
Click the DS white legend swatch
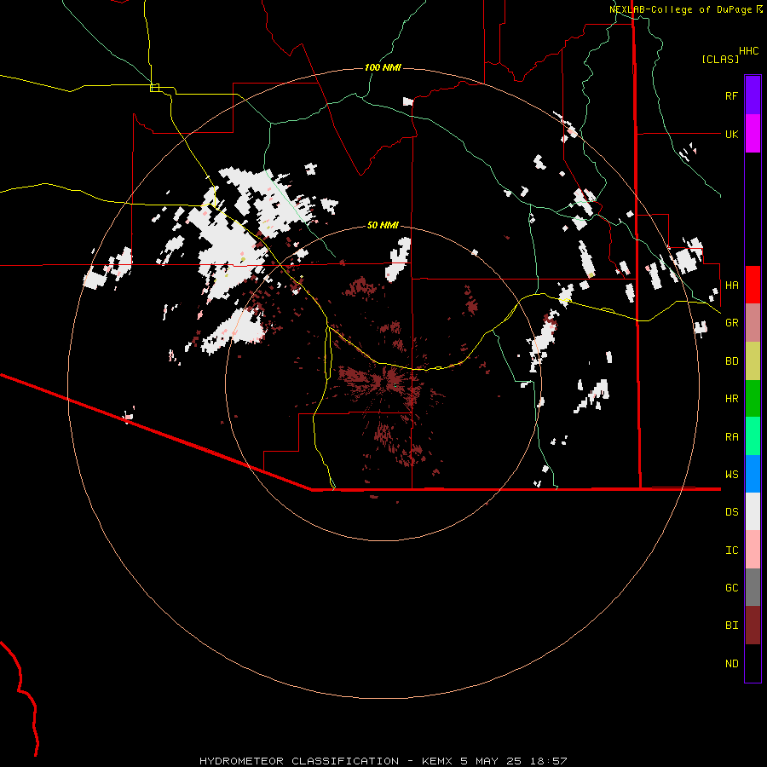[x=753, y=511]
